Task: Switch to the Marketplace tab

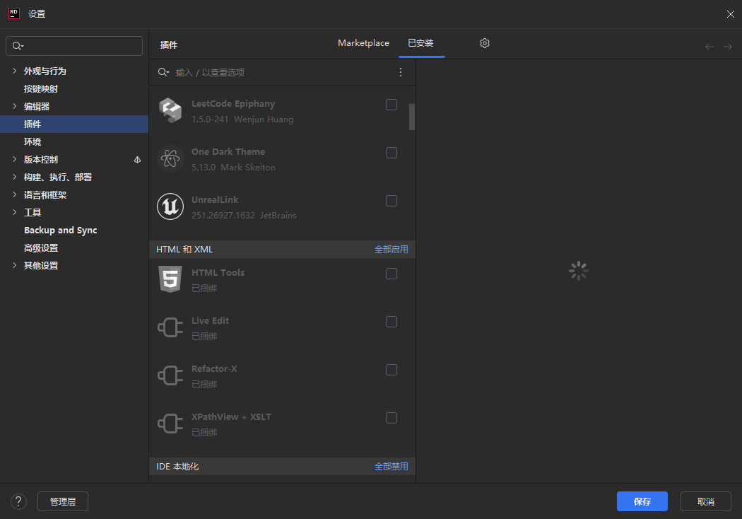Action: coord(363,43)
